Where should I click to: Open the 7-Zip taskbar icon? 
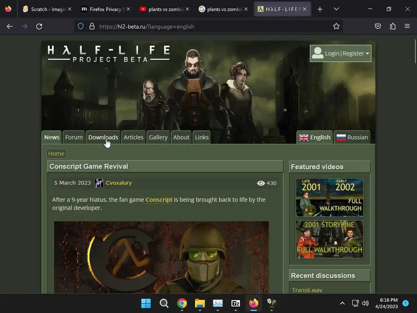[x=236, y=303]
